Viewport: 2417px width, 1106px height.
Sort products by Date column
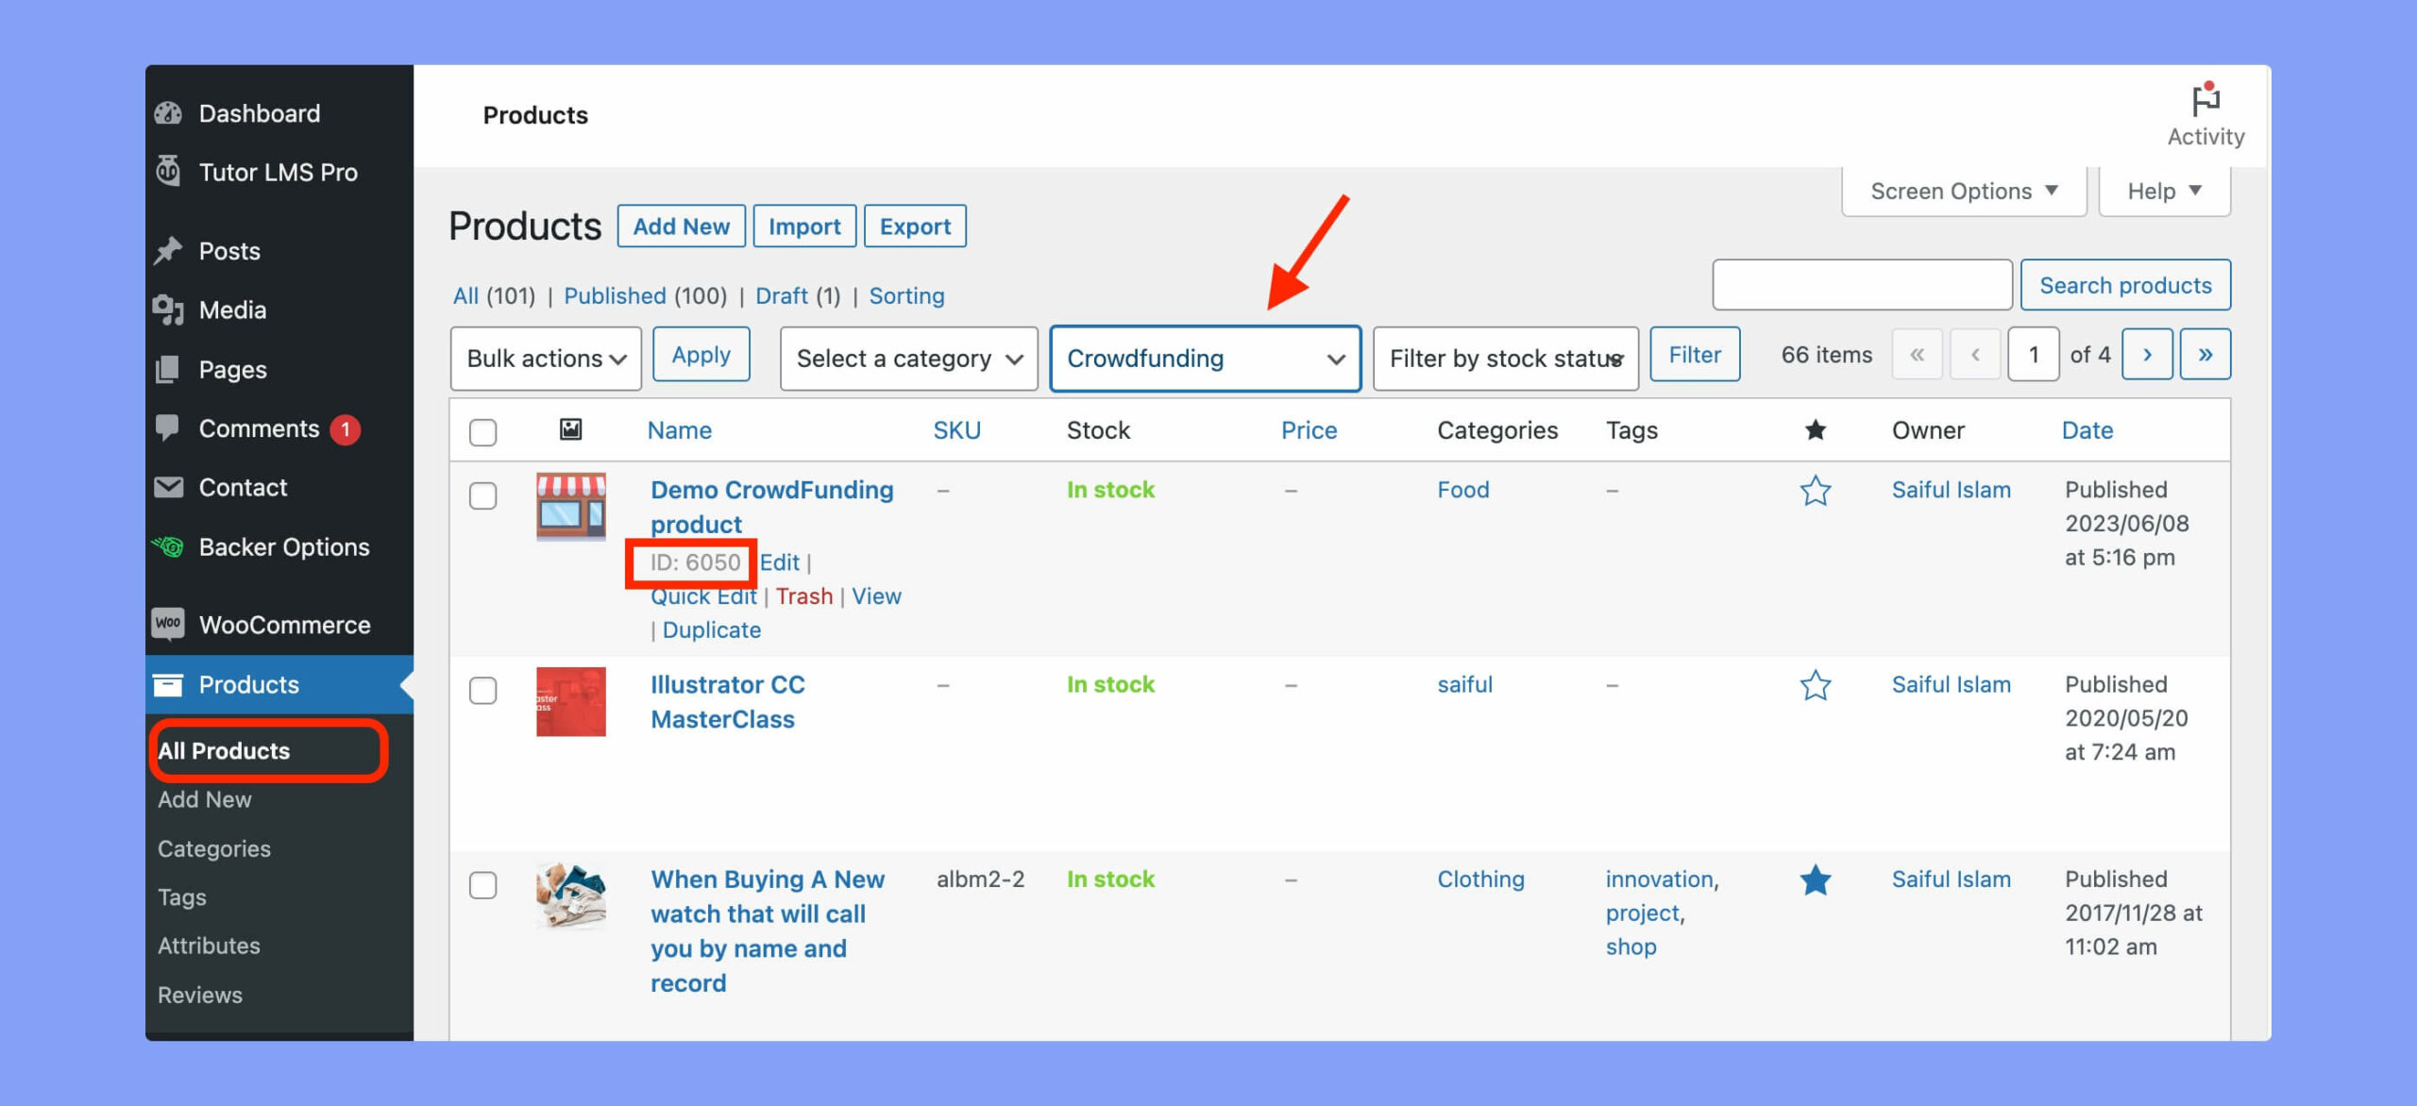2087,430
